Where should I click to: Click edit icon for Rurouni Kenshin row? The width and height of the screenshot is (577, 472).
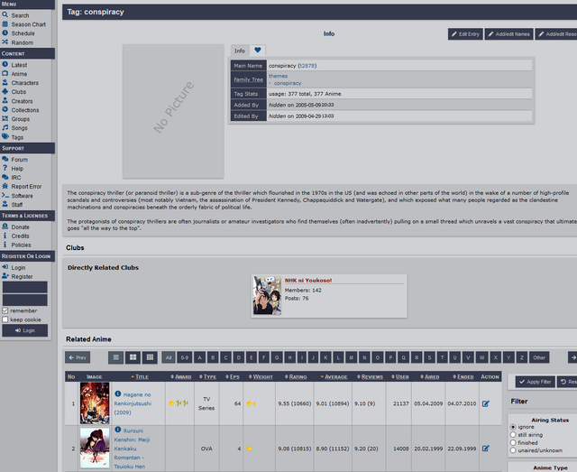tap(486, 449)
